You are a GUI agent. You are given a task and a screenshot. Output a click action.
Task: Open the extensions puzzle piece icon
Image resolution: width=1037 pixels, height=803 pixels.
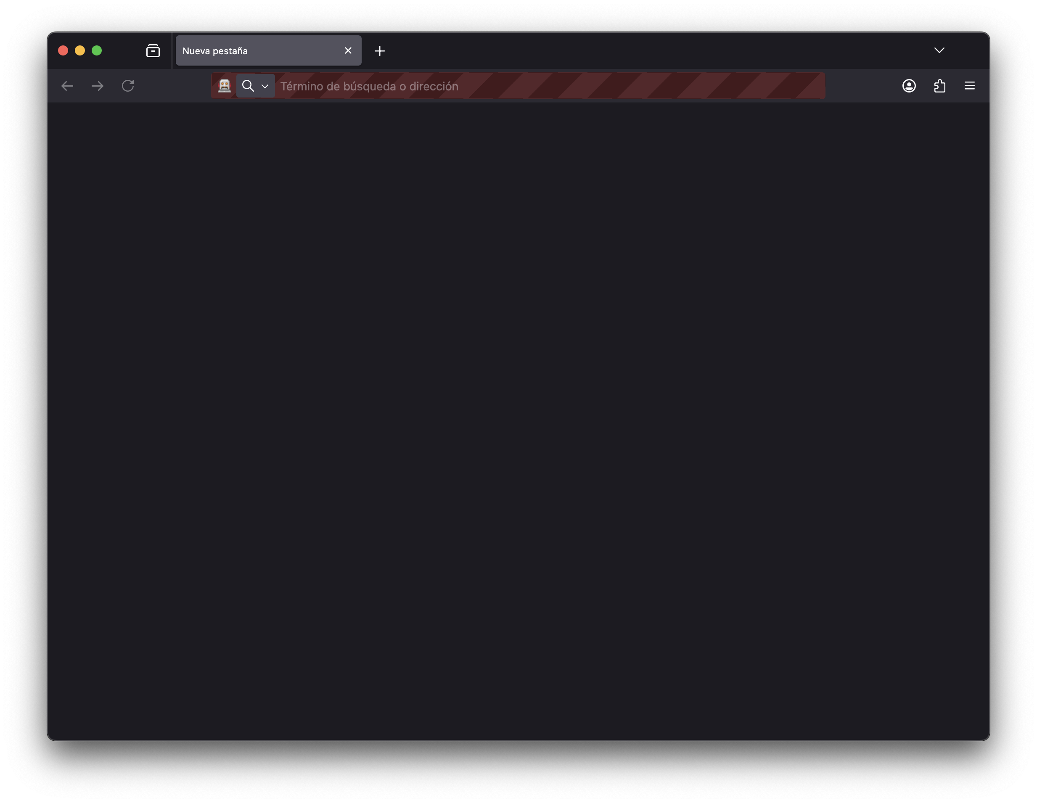[x=939, y=86]
